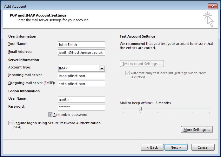Open the Account Type dropdown arrow
The image size is (221, 157).
point(102,68)
